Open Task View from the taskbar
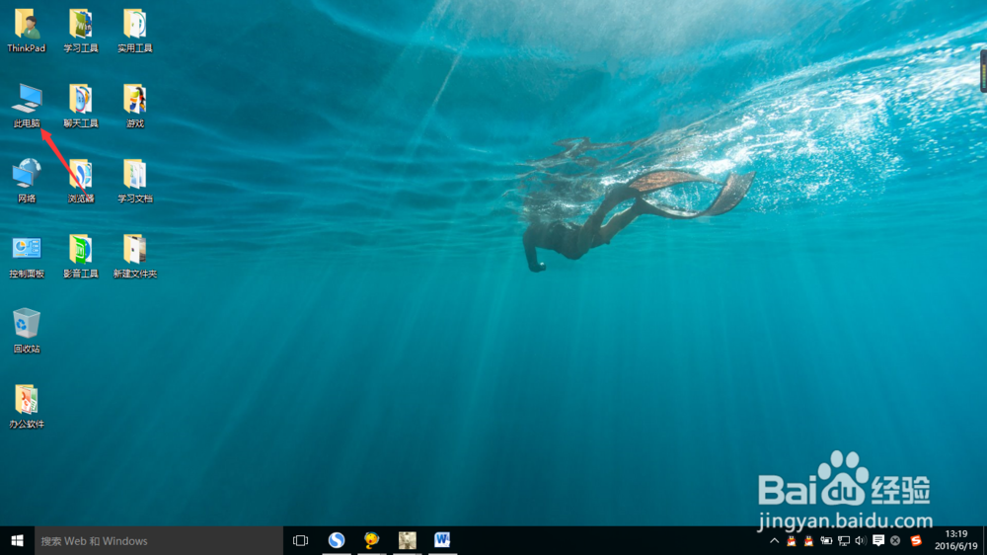The height and width of the screenshot is (555, 987). [x=301, y=540]
